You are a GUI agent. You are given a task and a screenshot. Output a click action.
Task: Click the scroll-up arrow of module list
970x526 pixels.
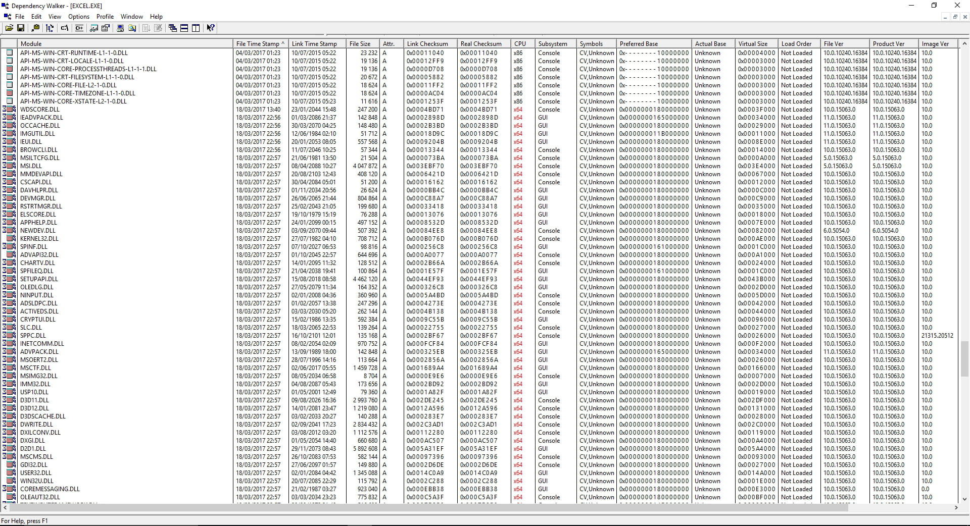(964, 44)
